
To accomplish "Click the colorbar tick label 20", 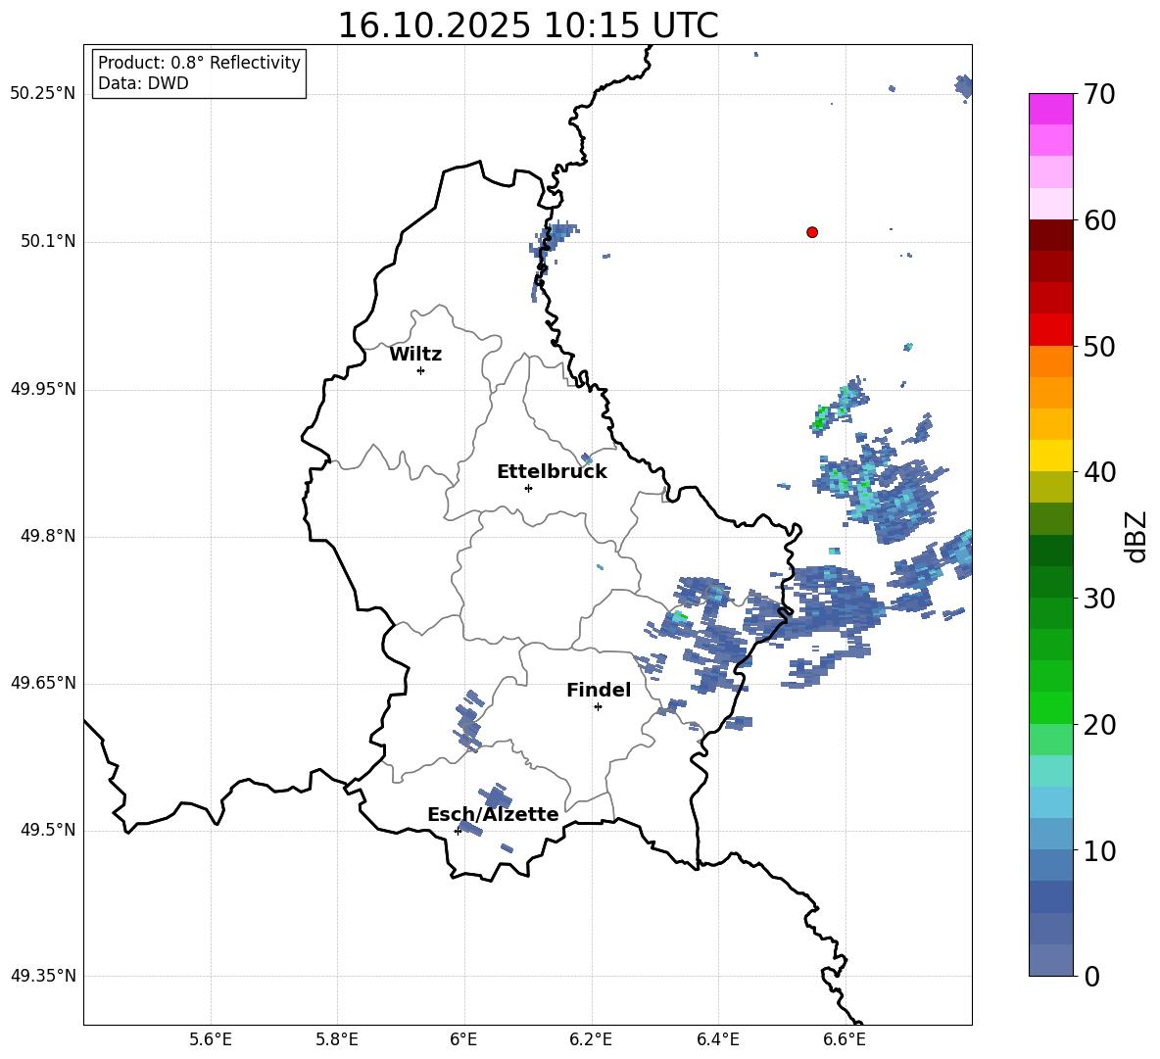I will [1099, 725].
